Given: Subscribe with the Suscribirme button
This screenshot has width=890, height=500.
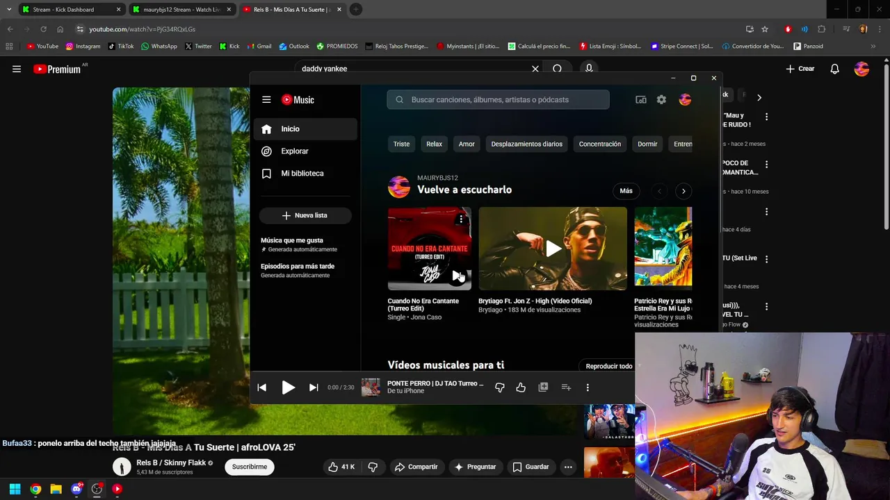Looking at the screenshot, I should [250, 467].
